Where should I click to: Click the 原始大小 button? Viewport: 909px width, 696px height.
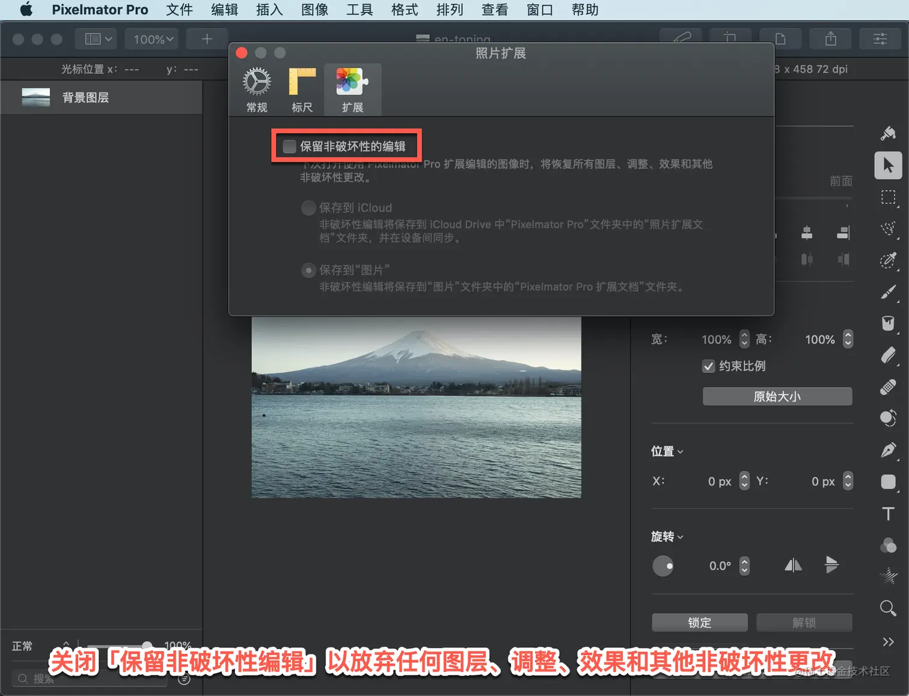[x=777, y=397]
